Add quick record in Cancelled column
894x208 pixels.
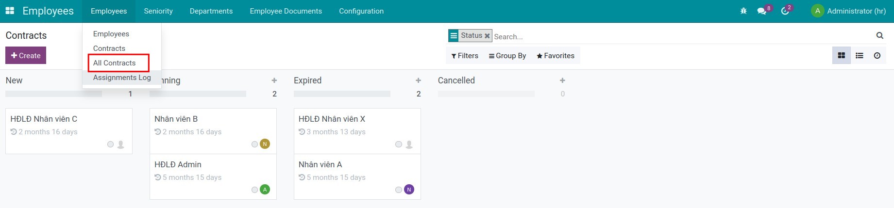pyautogui.click(x=562, y=80)
